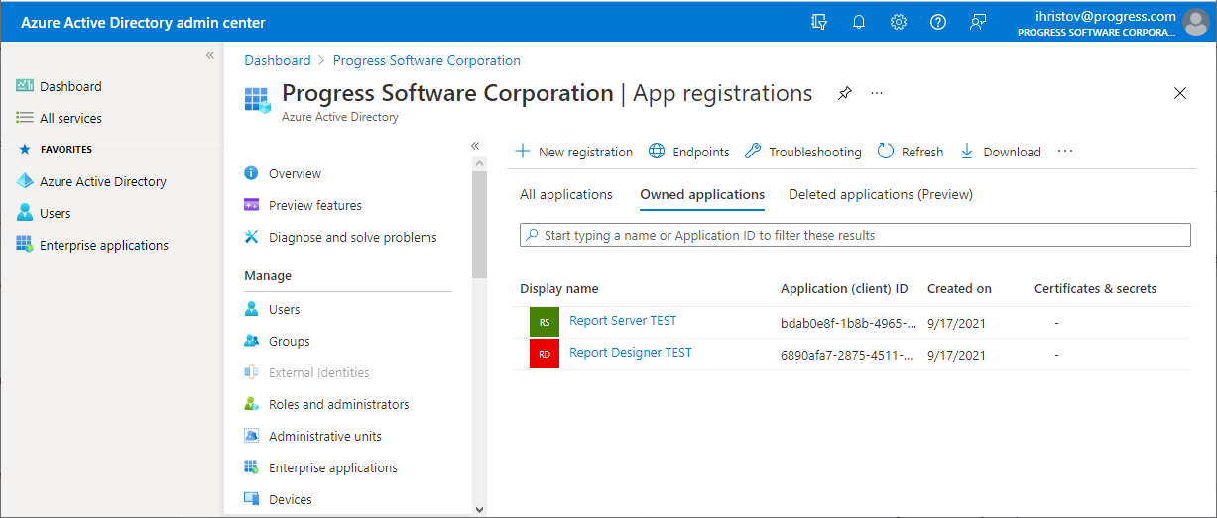Viewport: 1217px width, 518px height.
Task: Click the Administrative units icon
Action: pyautogui.click(x=251, y=436)
